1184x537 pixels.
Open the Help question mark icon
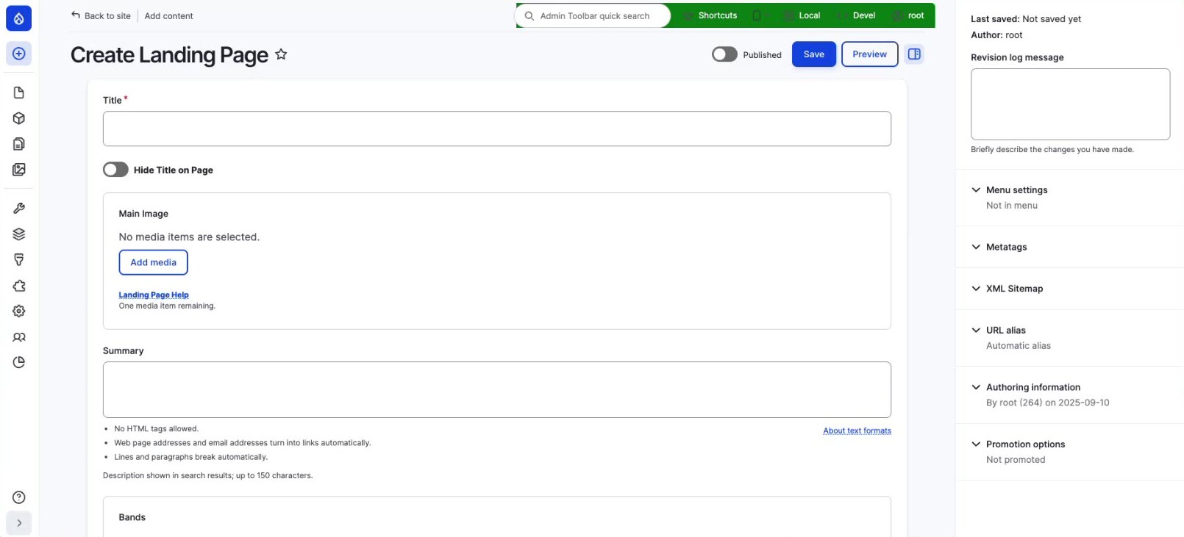[x=19, y=497]
